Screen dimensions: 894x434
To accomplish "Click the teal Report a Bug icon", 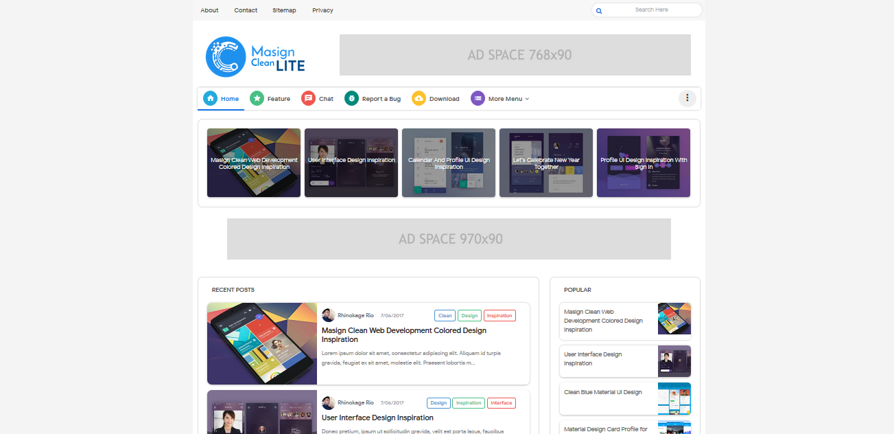I will pyautogui.click(x=351, y=98).
